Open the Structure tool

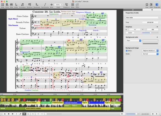coord(30,5)
